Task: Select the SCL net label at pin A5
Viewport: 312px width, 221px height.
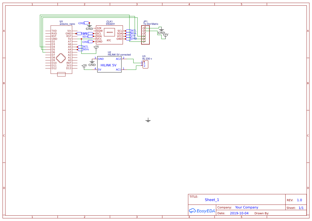Action: pos(85,47)
